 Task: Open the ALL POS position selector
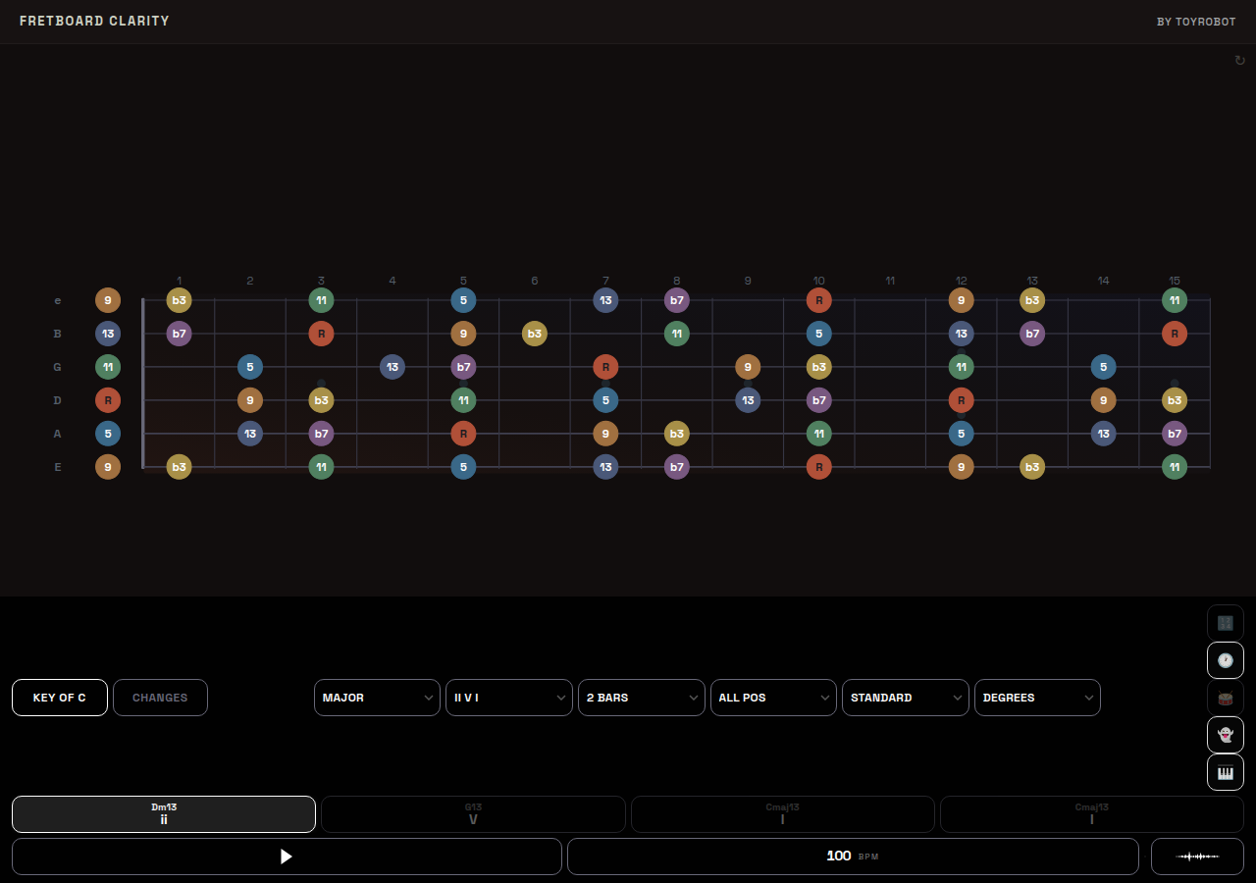(773, 698)
